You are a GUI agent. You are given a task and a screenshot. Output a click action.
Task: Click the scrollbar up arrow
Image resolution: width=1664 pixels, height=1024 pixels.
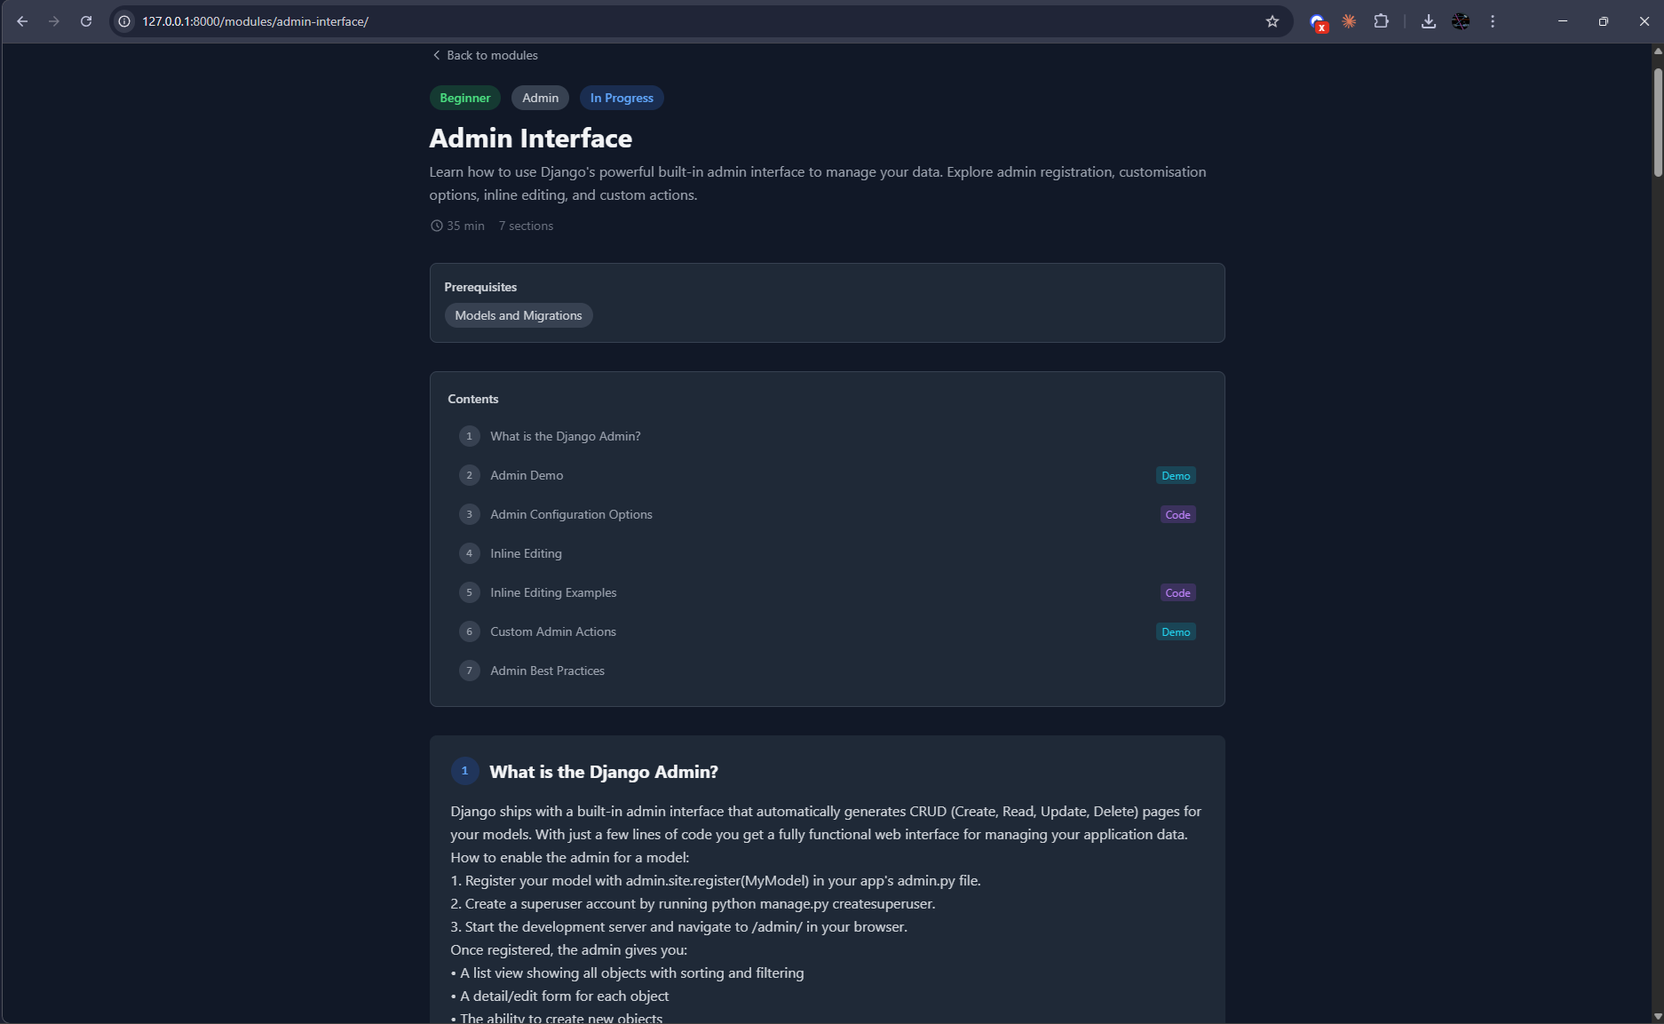1657,51
